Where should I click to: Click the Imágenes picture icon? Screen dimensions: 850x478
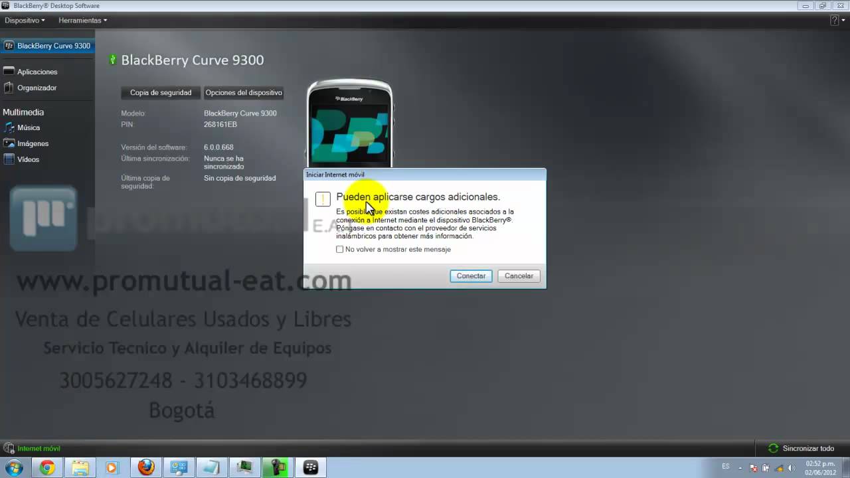(x=9, y=143)
